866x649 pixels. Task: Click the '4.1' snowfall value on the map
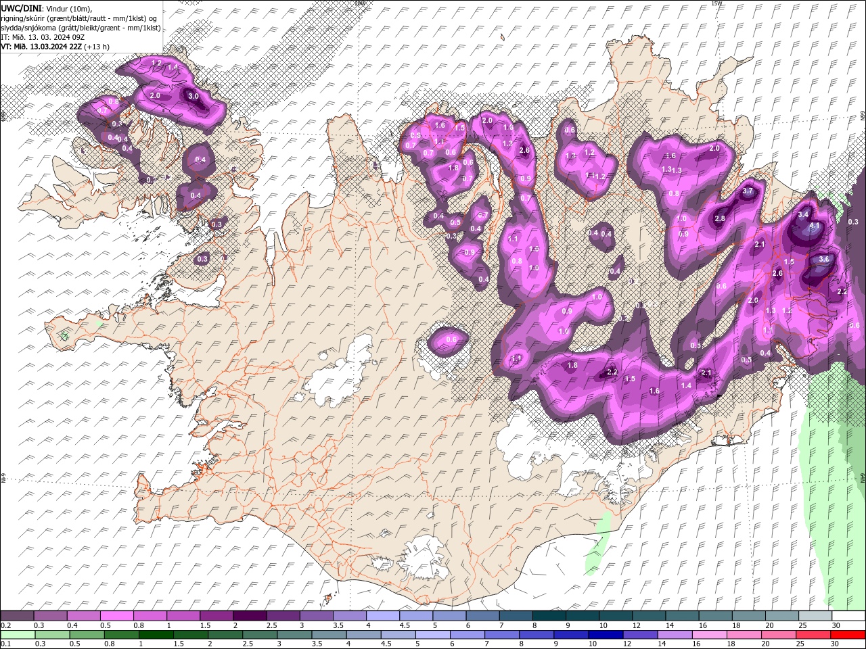815,226
